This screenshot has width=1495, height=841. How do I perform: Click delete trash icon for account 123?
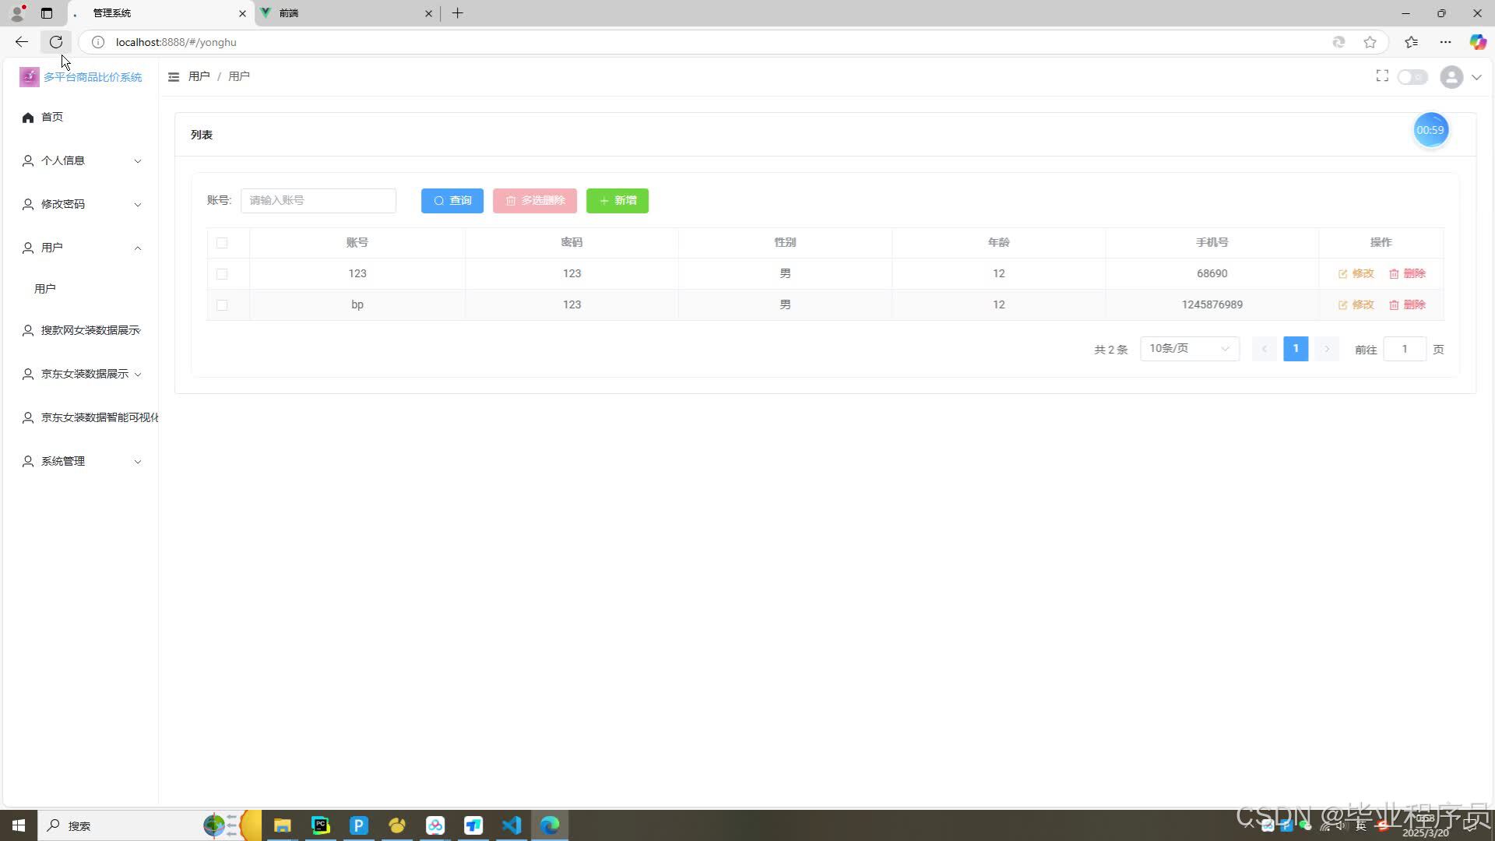1394,274
